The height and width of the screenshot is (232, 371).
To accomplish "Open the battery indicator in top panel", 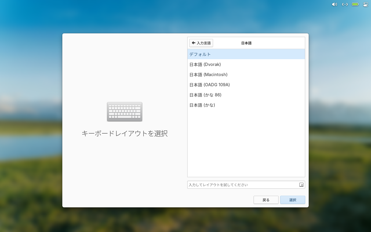I will click(355, 4).
